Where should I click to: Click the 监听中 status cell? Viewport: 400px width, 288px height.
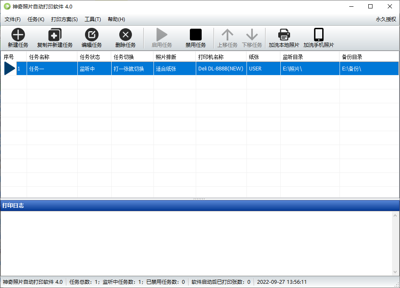94,69
